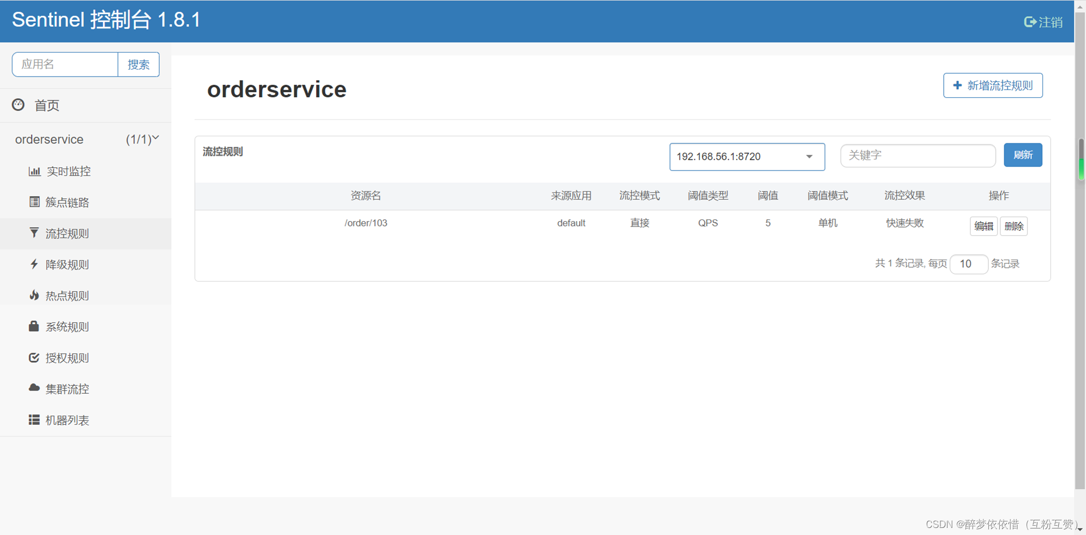Screen dimensions: 1086x535
Task: Click the lightning bolt icon for 降级规则
Action: point(34,264)
